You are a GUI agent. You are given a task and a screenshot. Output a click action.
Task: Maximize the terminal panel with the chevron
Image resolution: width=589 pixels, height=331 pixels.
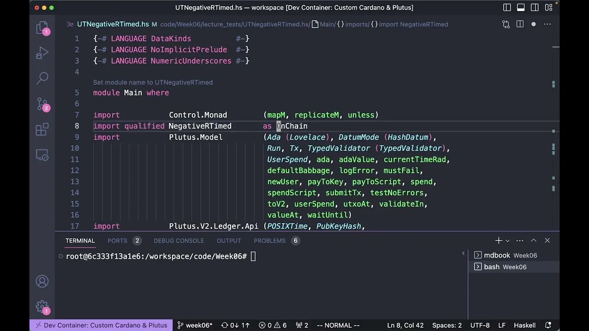click(x=533, y=240)
